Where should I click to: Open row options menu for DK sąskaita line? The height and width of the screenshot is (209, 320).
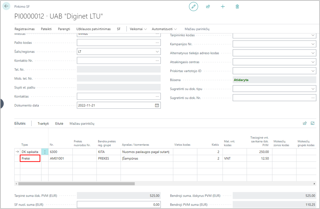pos(45,152)
